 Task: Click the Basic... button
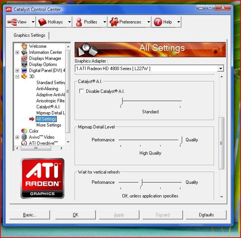(x=30, y=215)
